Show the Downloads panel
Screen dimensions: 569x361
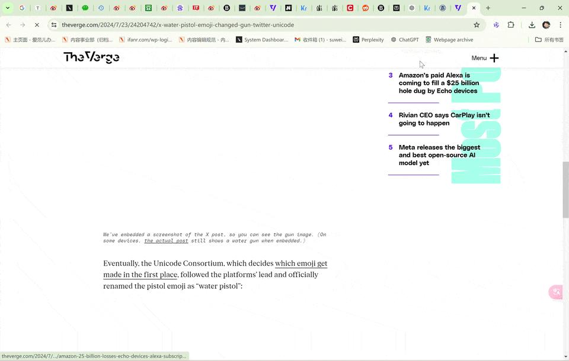(532, 25)
